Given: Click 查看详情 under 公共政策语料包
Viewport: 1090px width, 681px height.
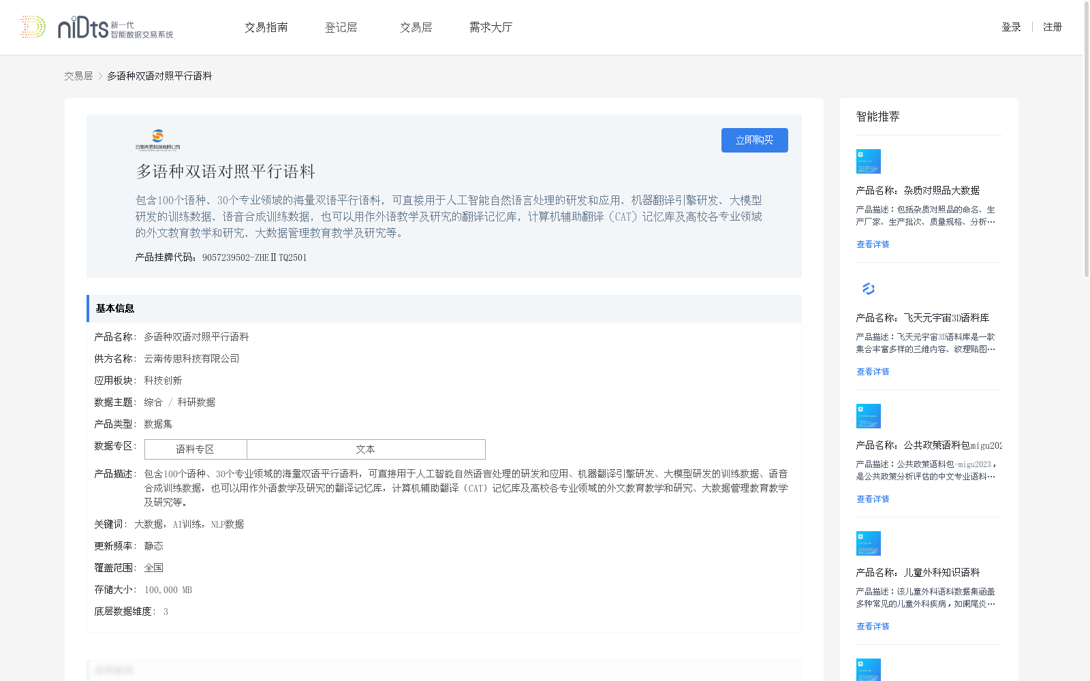Looking at the screenshot, I should pos(873,499).
